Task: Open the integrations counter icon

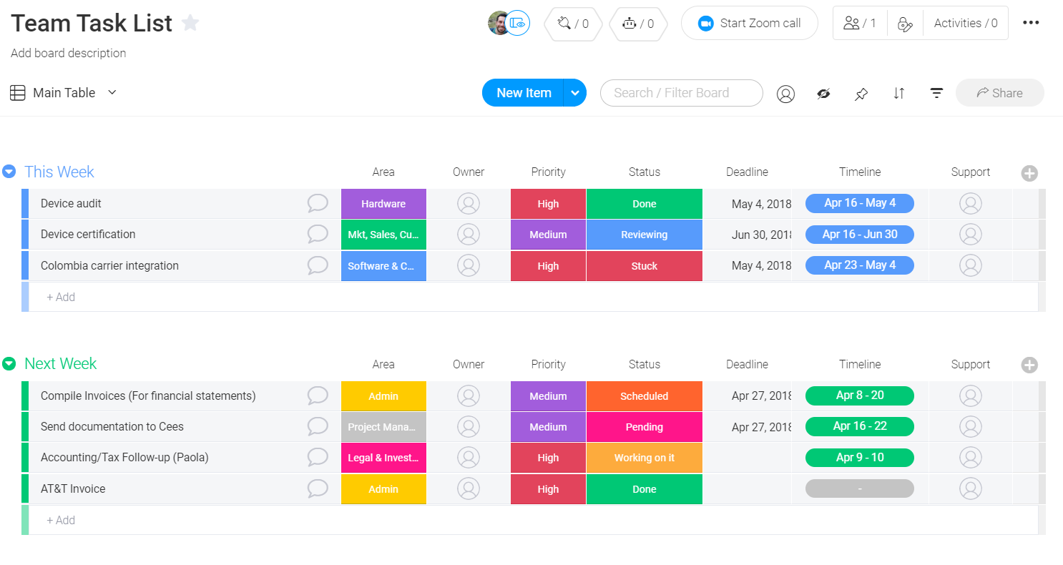Action: 572,24
